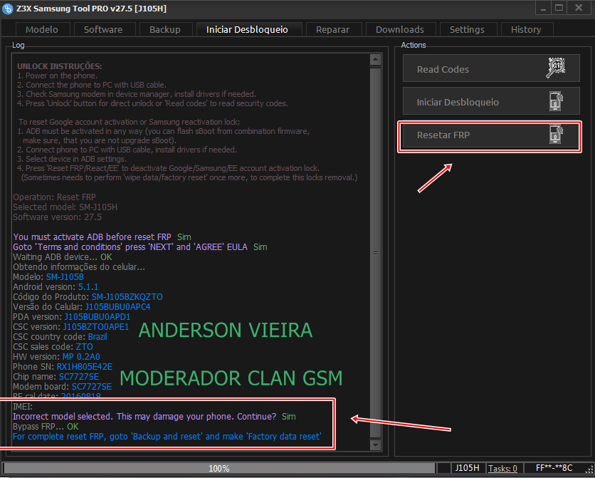Click CSC sales code value 'ZTO'

pos(84,347)
